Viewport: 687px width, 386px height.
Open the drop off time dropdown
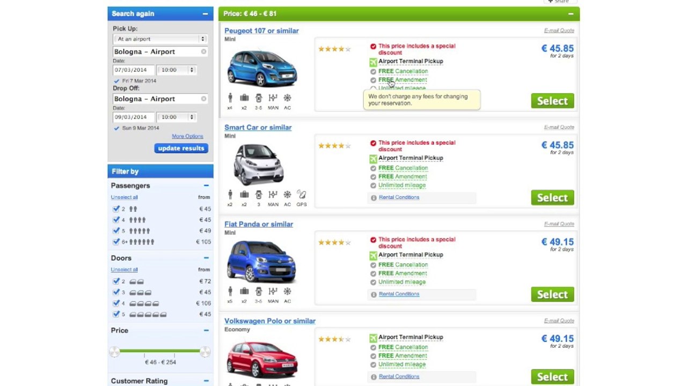click(x=177, y=117)
